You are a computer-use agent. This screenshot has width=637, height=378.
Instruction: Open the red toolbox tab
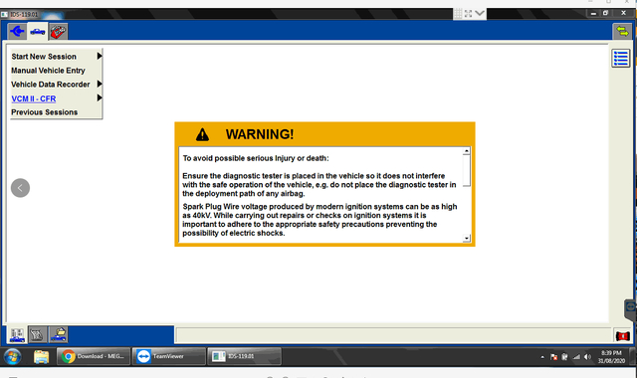pos(58,31)
